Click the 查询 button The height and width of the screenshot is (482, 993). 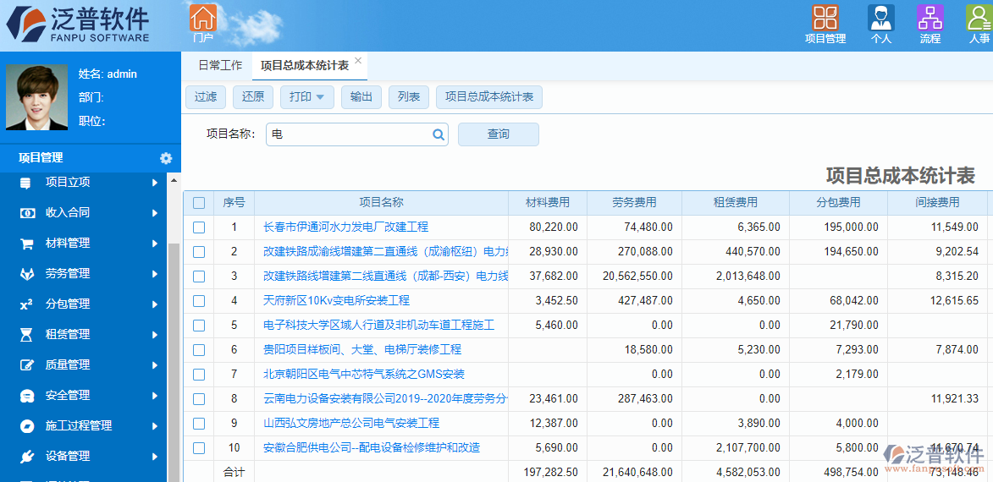(x=498, y=134)
